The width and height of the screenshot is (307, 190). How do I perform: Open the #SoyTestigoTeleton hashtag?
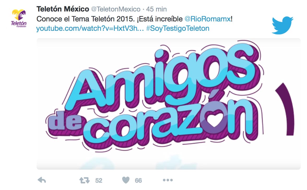[x=178, y=28]
